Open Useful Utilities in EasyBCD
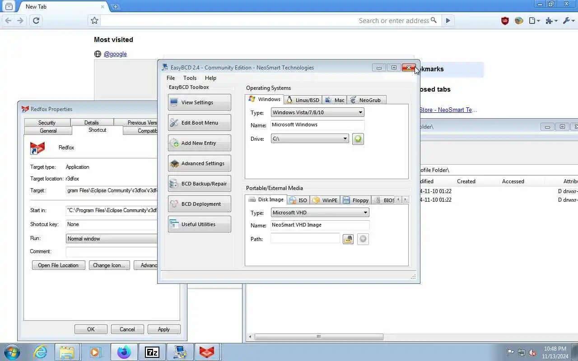The height and width of the screenshot is (361, 578). [199, 224]
